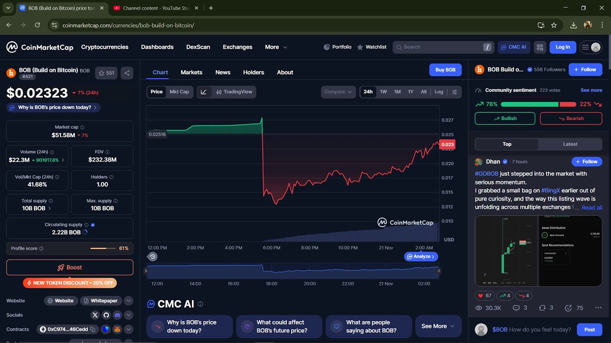Open the Watchlist star link in header
The width and height of the screenshot is (611, 343).
[x=372, y=47]
